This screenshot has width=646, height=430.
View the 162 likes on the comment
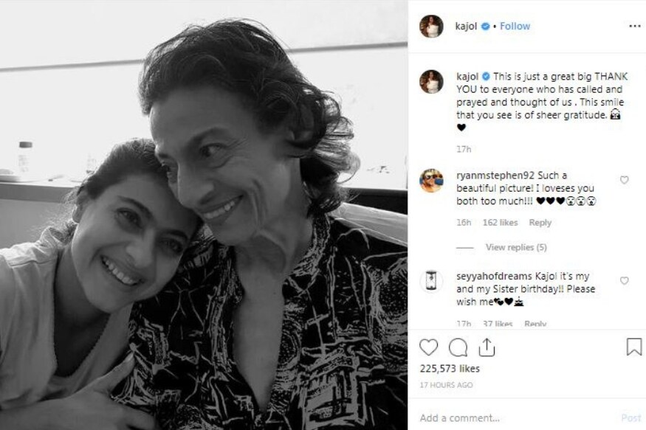coord(498,223)
